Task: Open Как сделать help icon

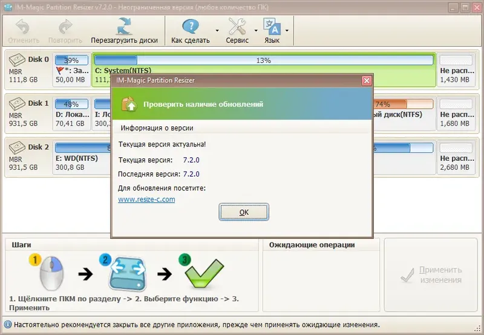Action: click(191, 27)
